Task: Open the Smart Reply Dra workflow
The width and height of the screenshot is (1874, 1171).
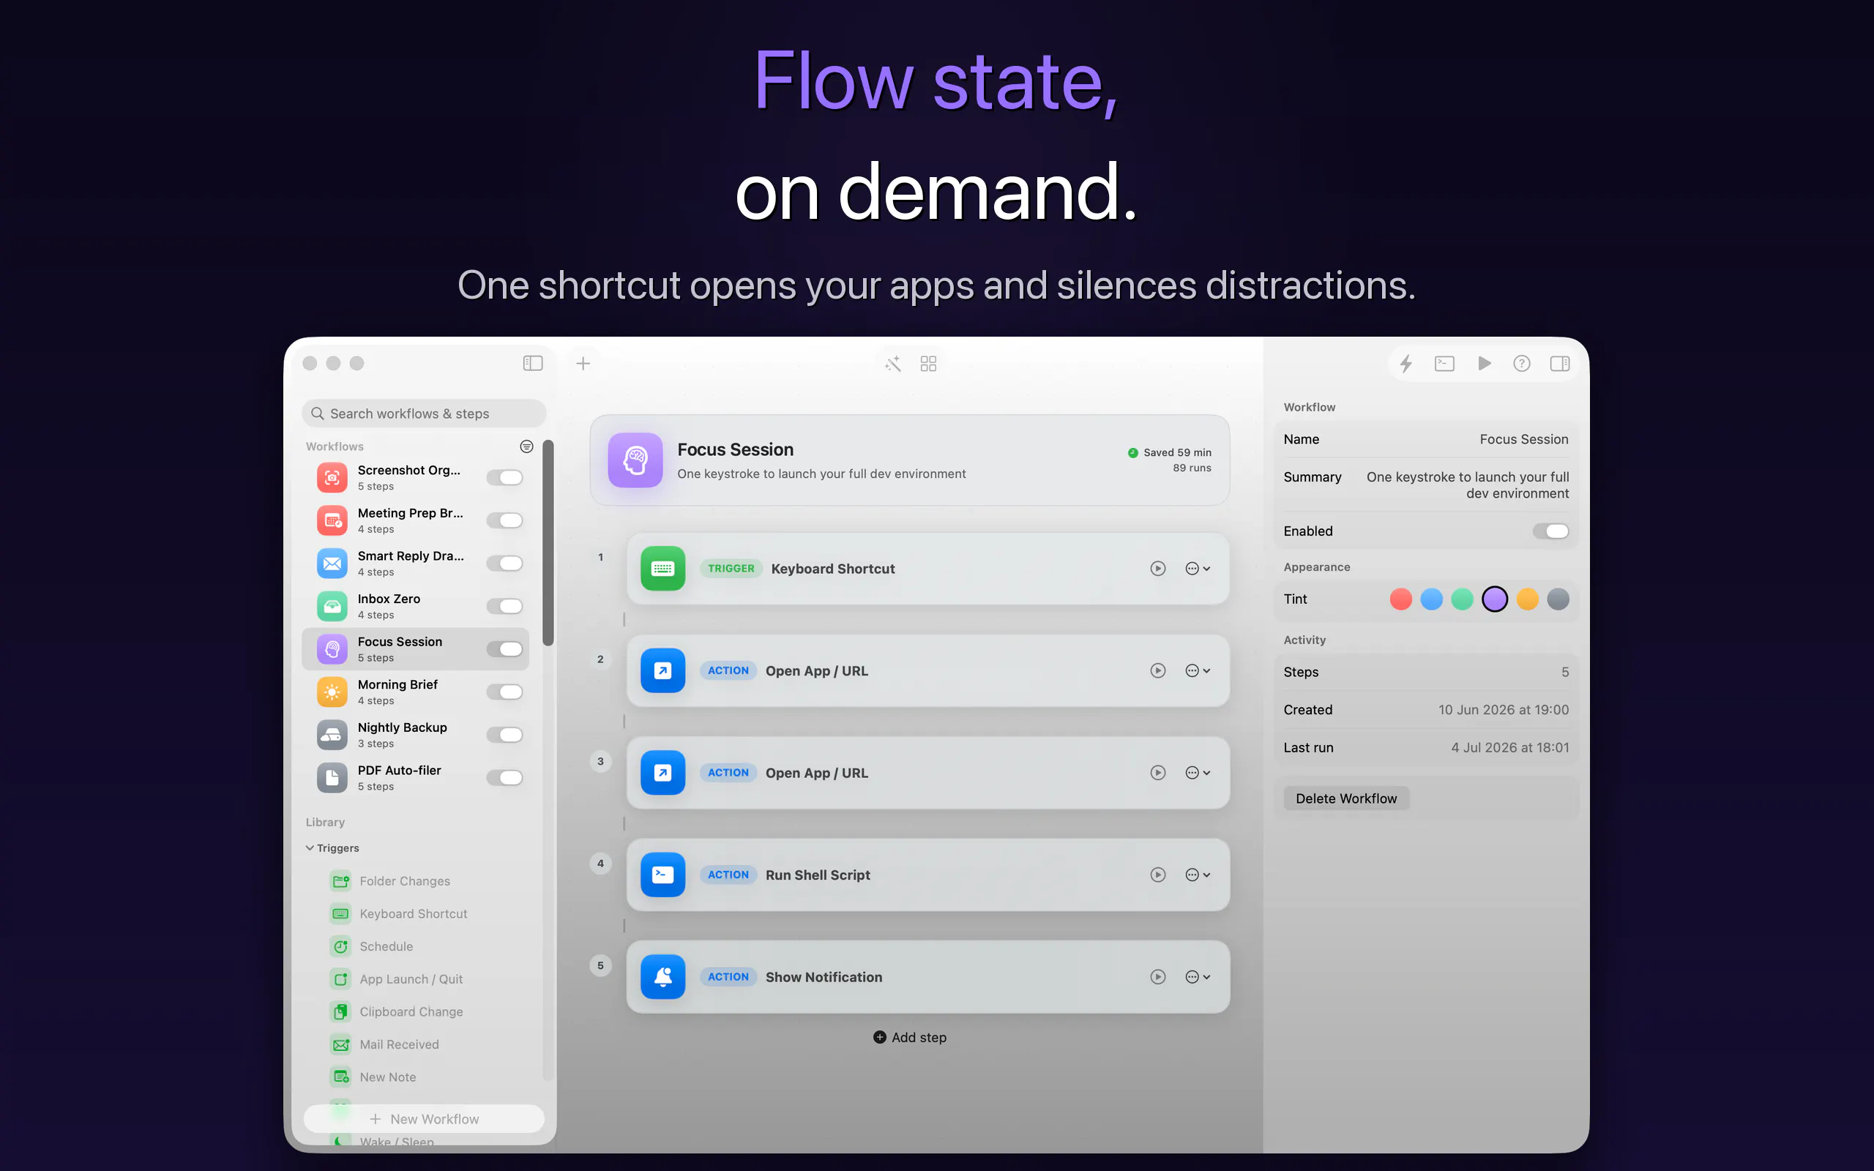Action: [416, 563]
